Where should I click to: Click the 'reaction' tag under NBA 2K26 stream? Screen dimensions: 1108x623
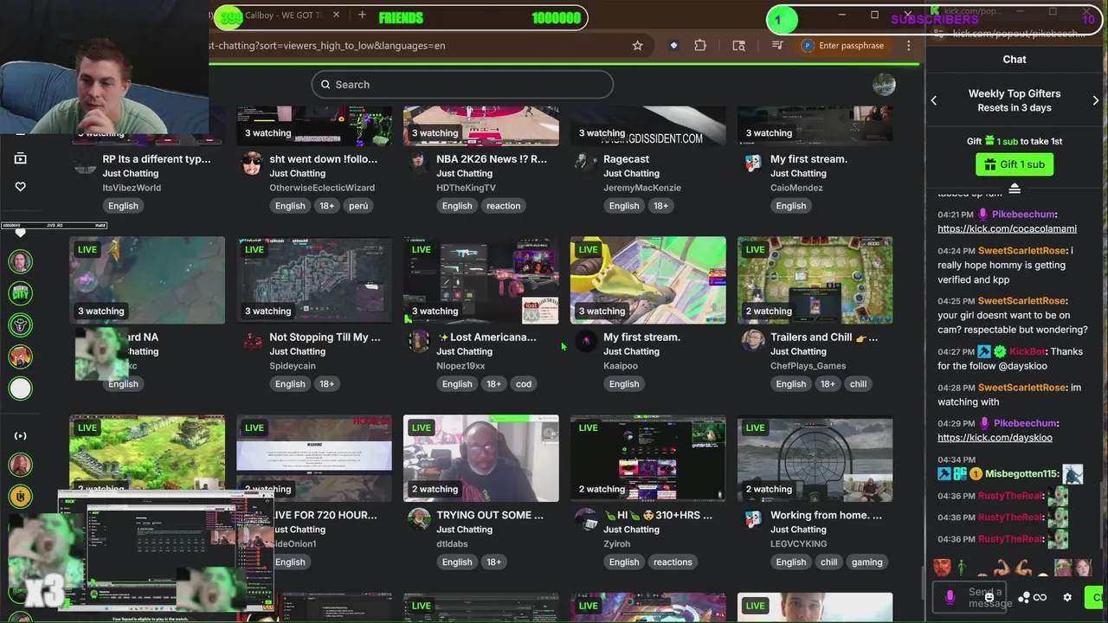[503, 206]
